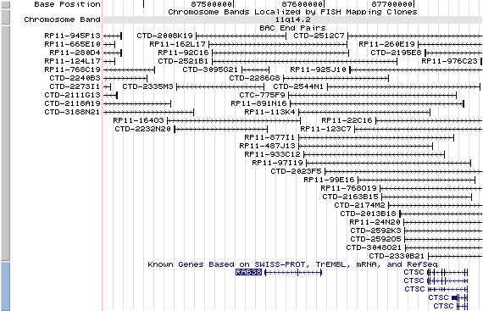Click the Base Position ruler label
This screenshot has height=311, width=483.
67,4
